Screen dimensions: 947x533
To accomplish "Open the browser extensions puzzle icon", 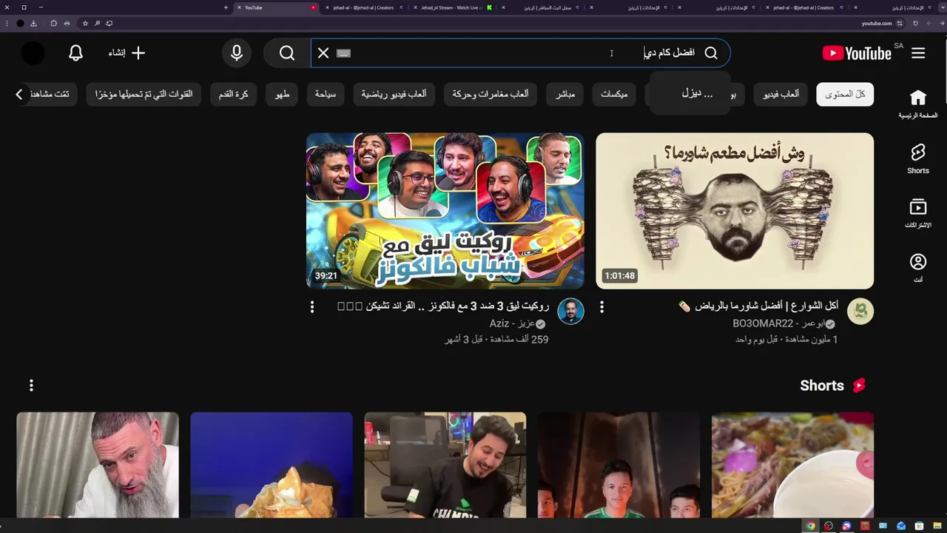I will [x=53, y=23].
